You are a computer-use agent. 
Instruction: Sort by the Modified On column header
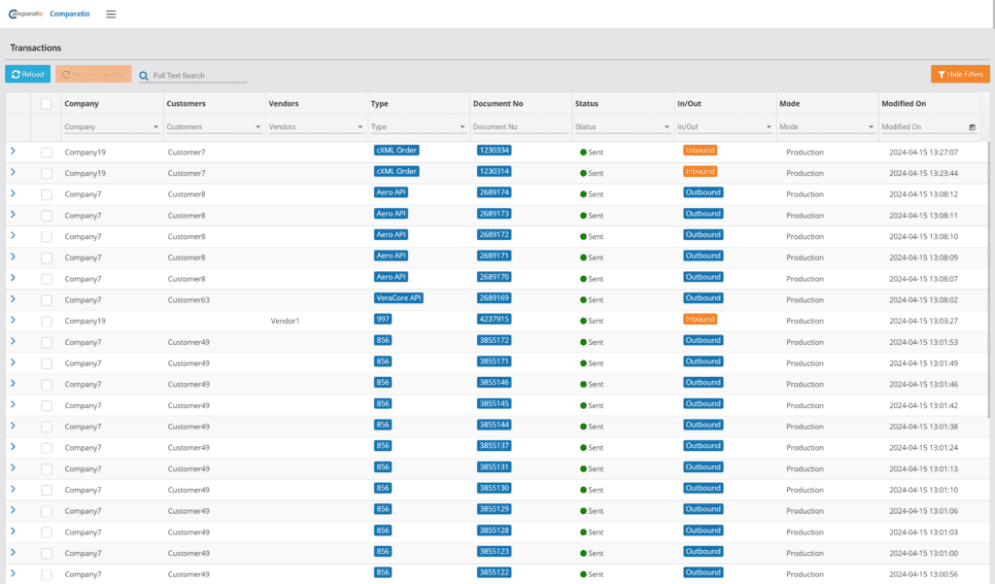tap(904, 103)
